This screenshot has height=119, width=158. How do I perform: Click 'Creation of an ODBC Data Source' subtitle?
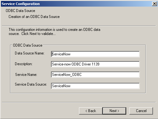coord(34,17)
